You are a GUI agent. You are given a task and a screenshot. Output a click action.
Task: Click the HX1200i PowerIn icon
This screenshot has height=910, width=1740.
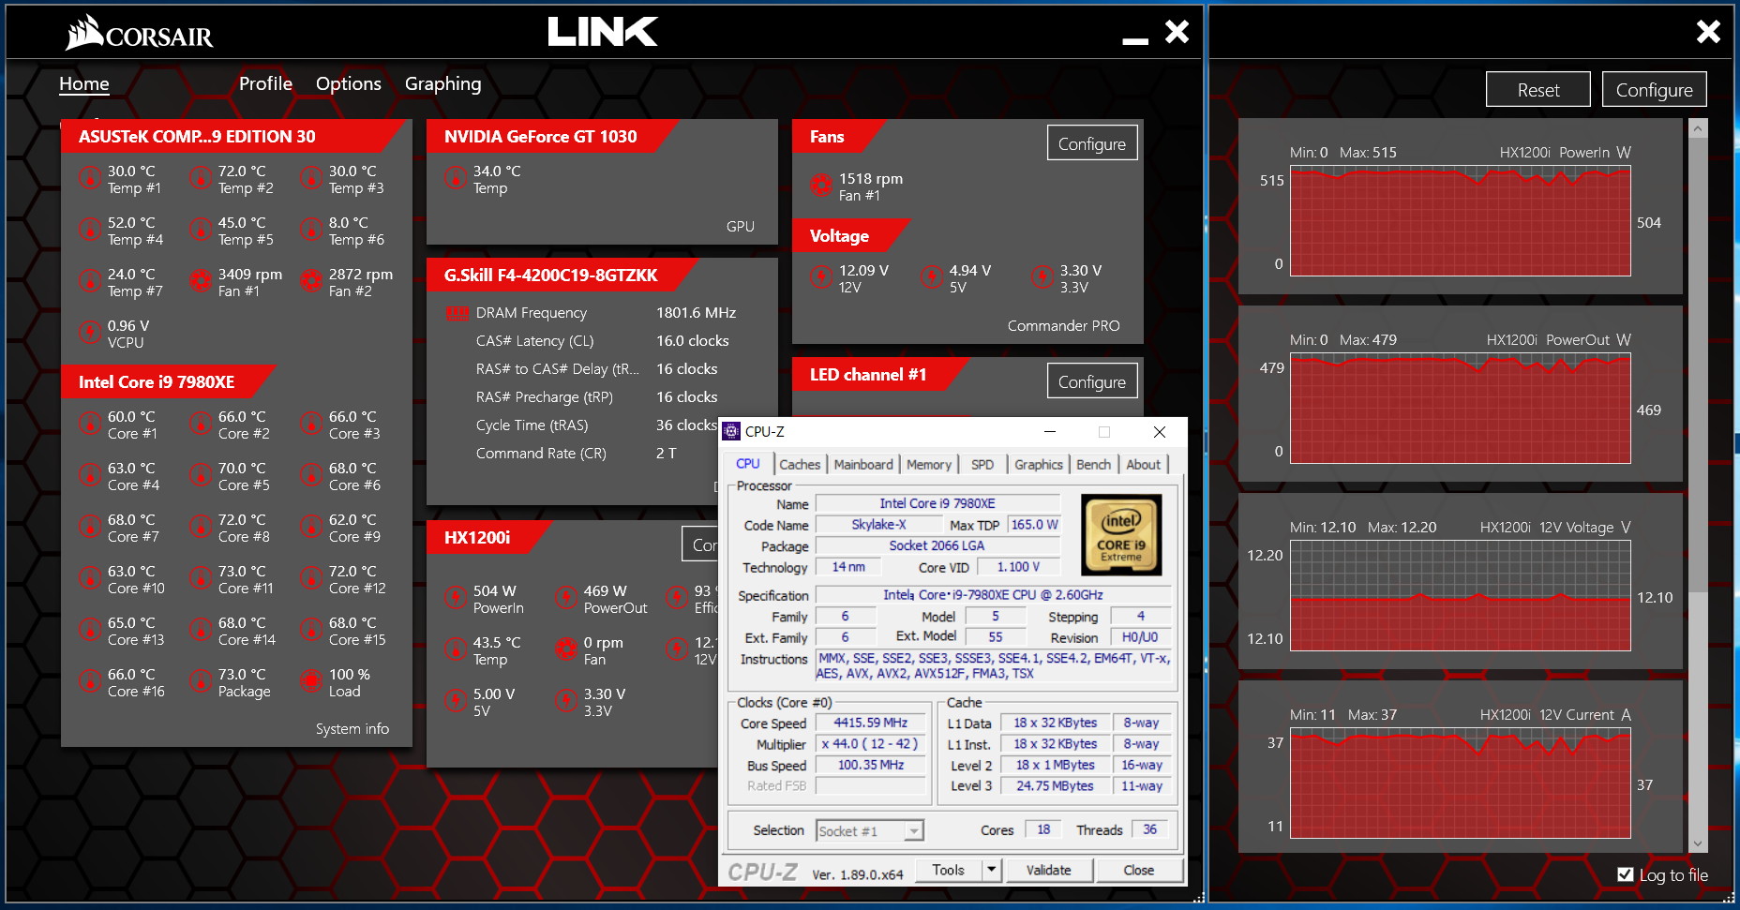tap(456, 598)
